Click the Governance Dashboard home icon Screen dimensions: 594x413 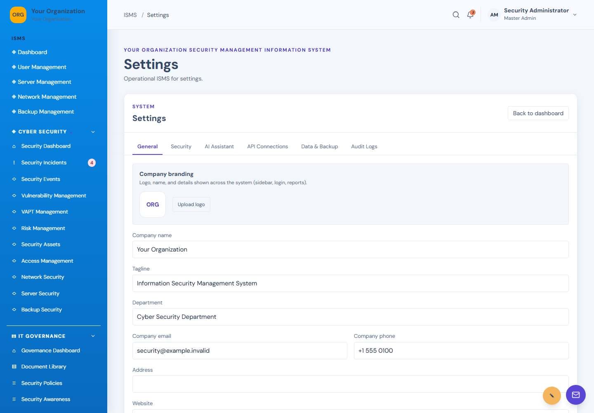(14, 351)
